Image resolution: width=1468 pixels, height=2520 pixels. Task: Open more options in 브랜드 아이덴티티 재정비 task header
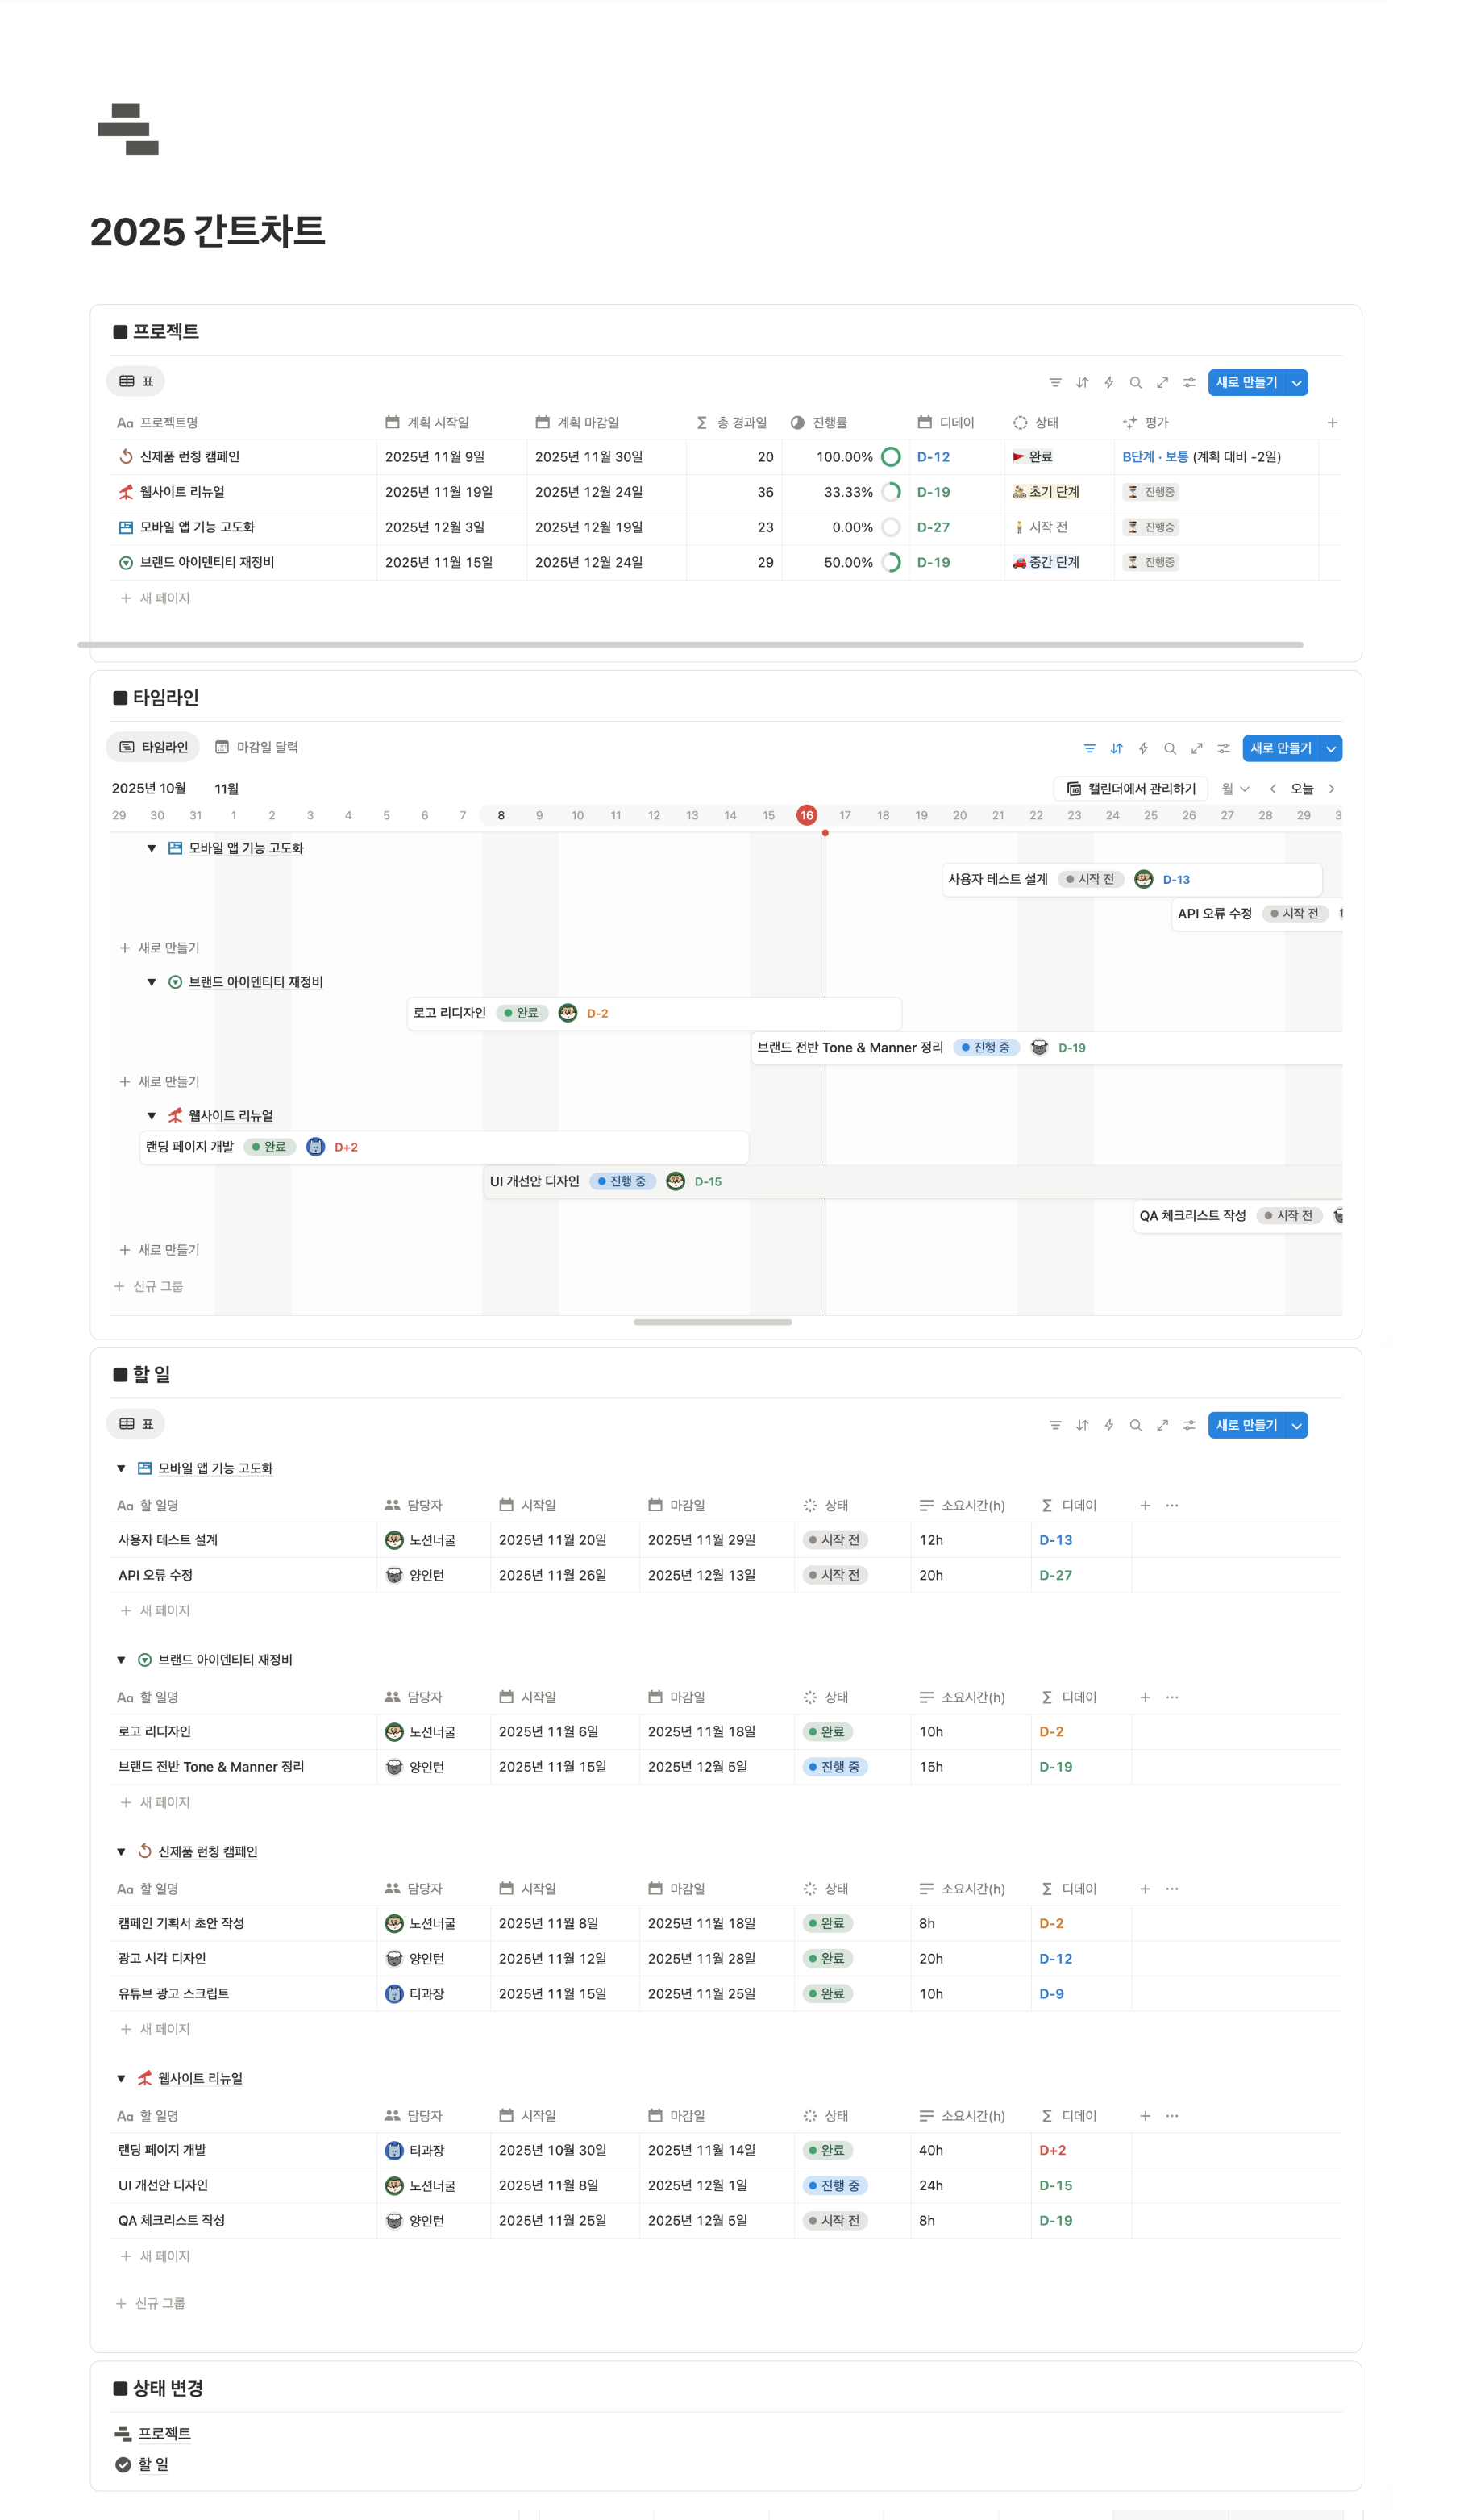pos(1172,1697)
